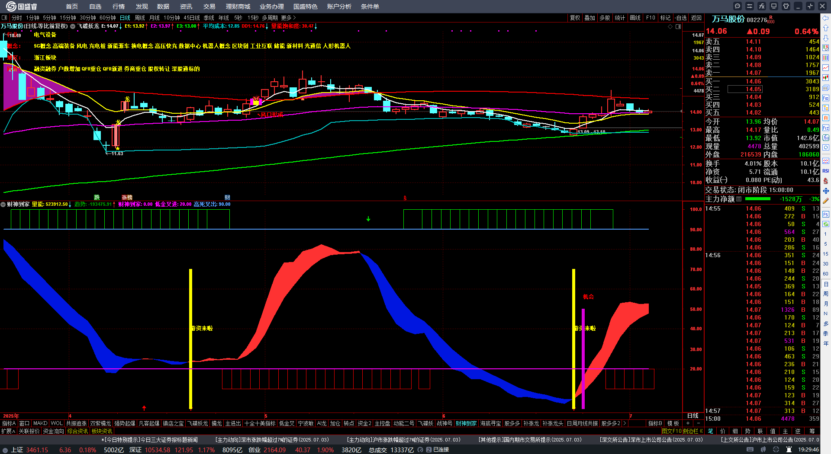Collapse the 侧边栏 sidebar toggle
This screenshot has height=454, width=831.
[x=693, y=431]
